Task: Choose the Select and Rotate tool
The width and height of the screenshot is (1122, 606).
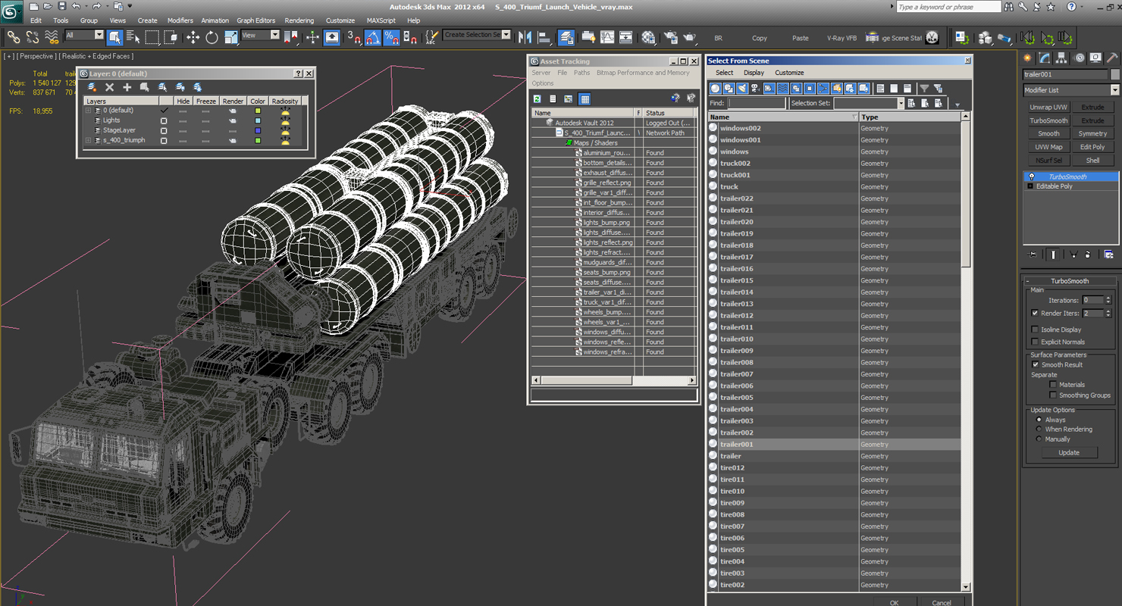Action: tap(212, 36)
